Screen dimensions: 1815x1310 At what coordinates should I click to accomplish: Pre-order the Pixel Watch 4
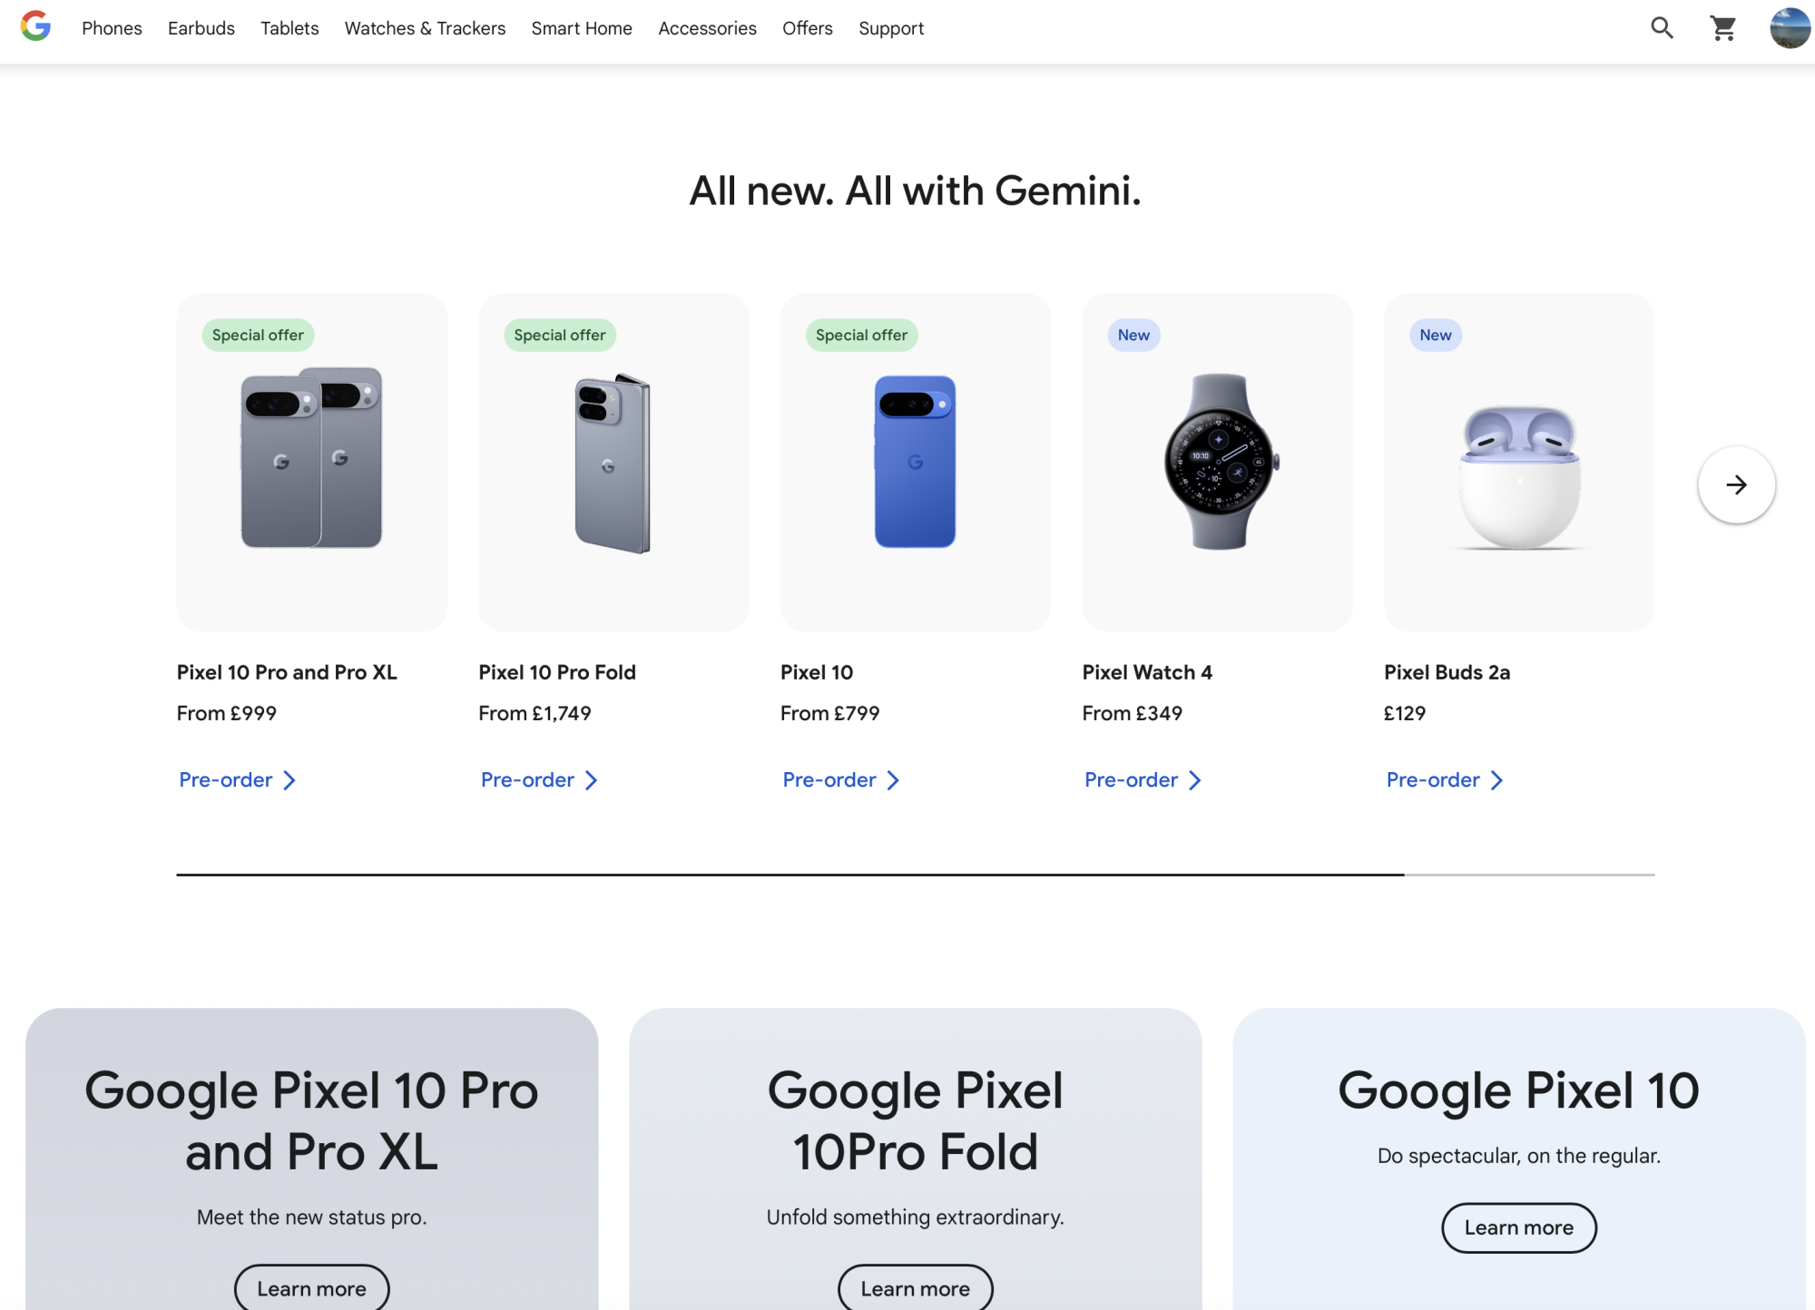1143,780
